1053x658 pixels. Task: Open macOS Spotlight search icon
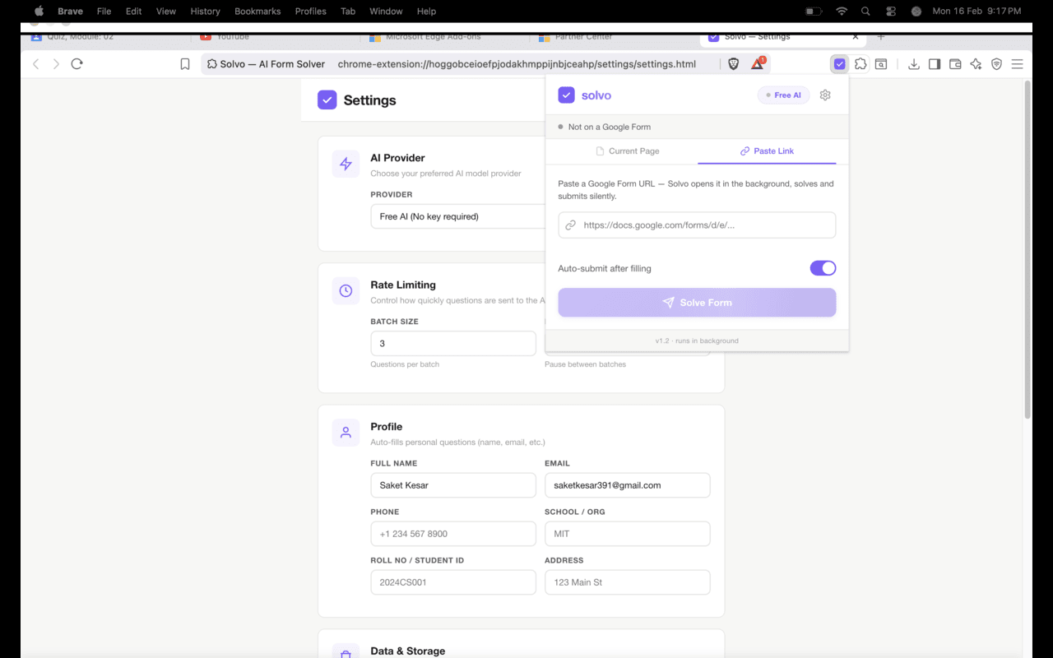tap(865, 12)
